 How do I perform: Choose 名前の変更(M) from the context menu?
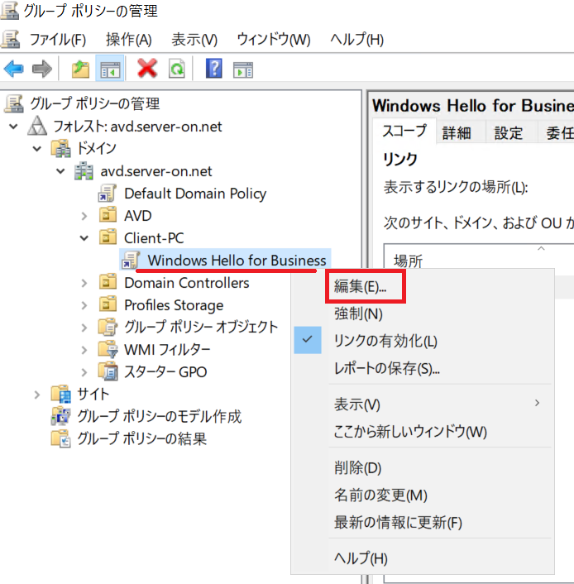tap(423, 495)
